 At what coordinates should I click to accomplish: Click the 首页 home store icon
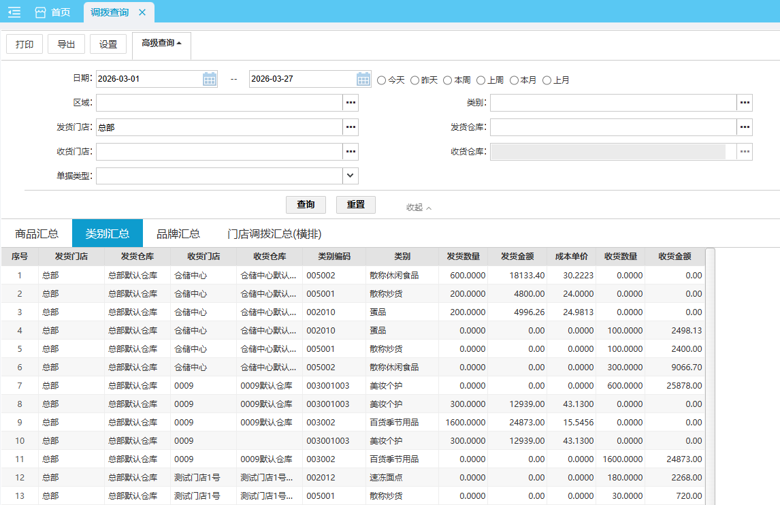coord(40,12)
